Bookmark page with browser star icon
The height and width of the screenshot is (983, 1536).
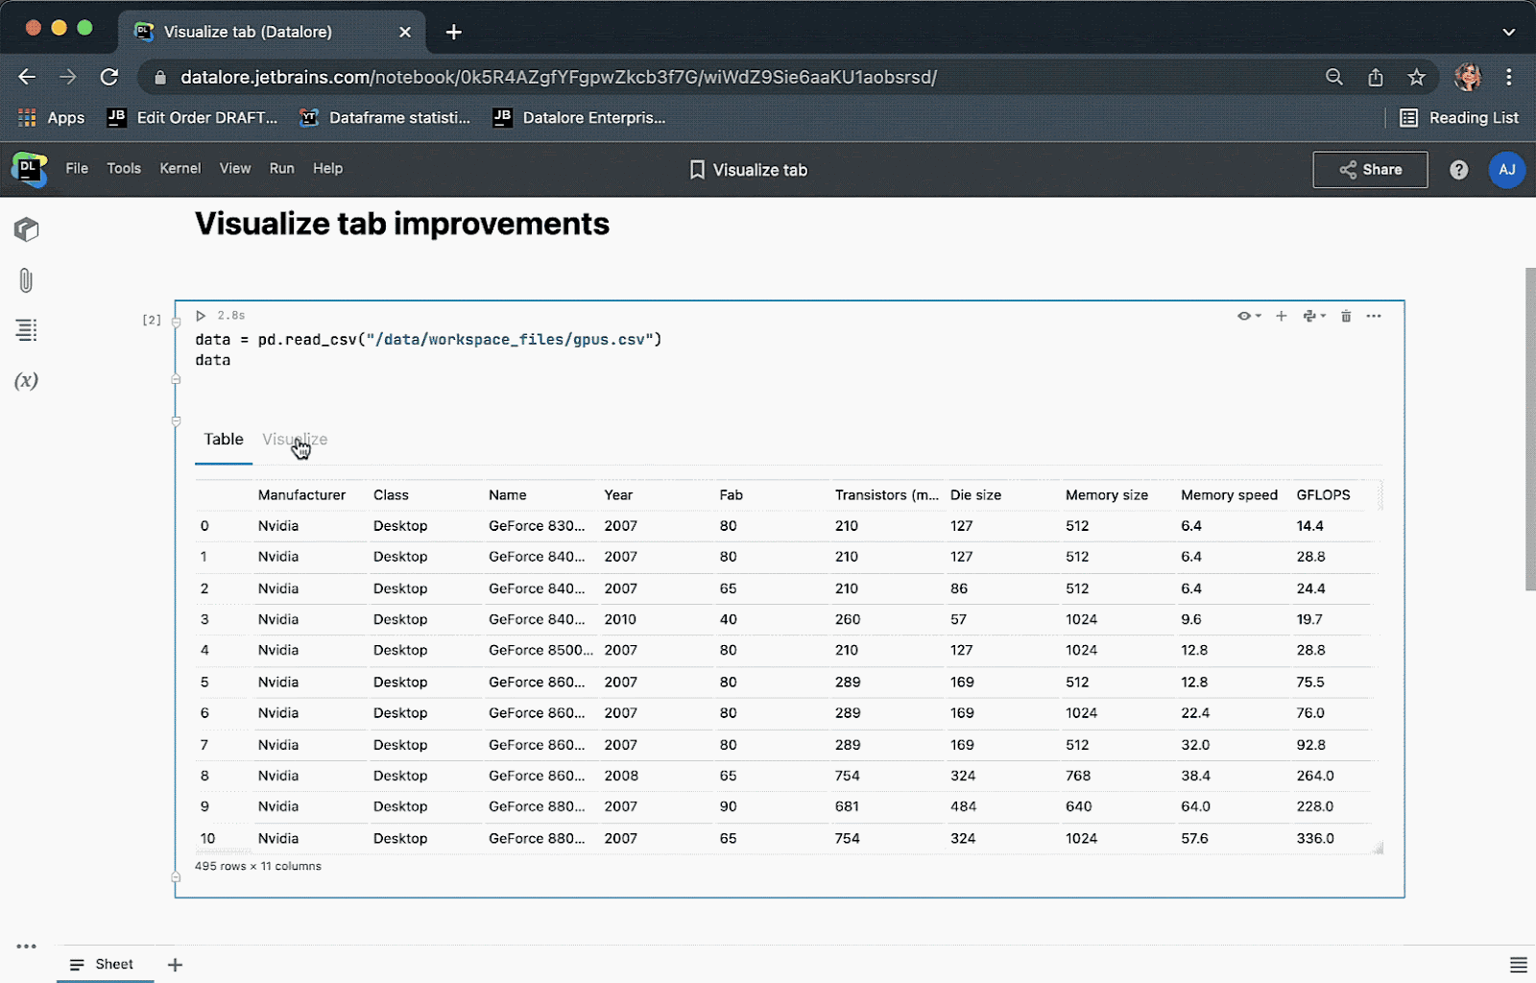[1416, 78]
